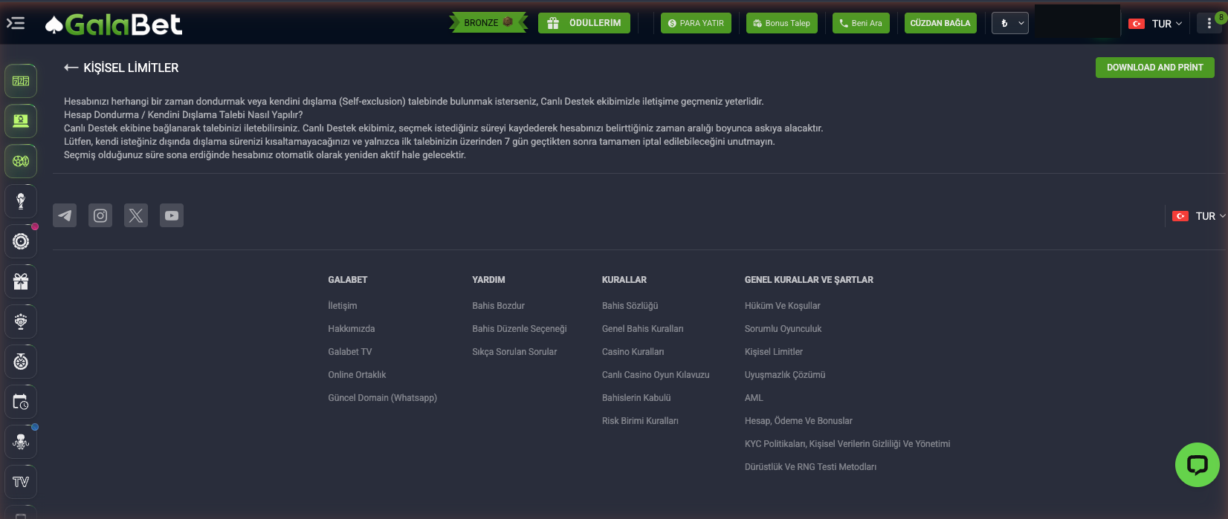Click the PARA YATIR deposit button

pos(696,23)
